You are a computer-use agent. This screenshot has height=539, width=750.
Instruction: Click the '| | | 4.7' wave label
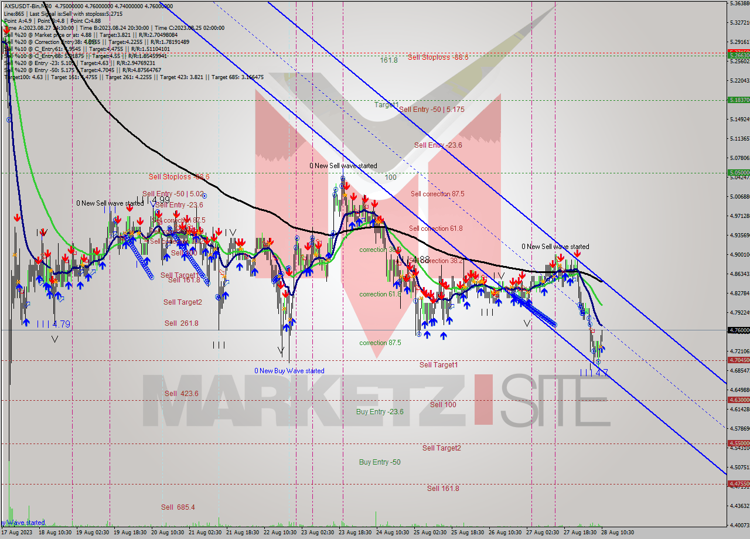coord(594,372)
